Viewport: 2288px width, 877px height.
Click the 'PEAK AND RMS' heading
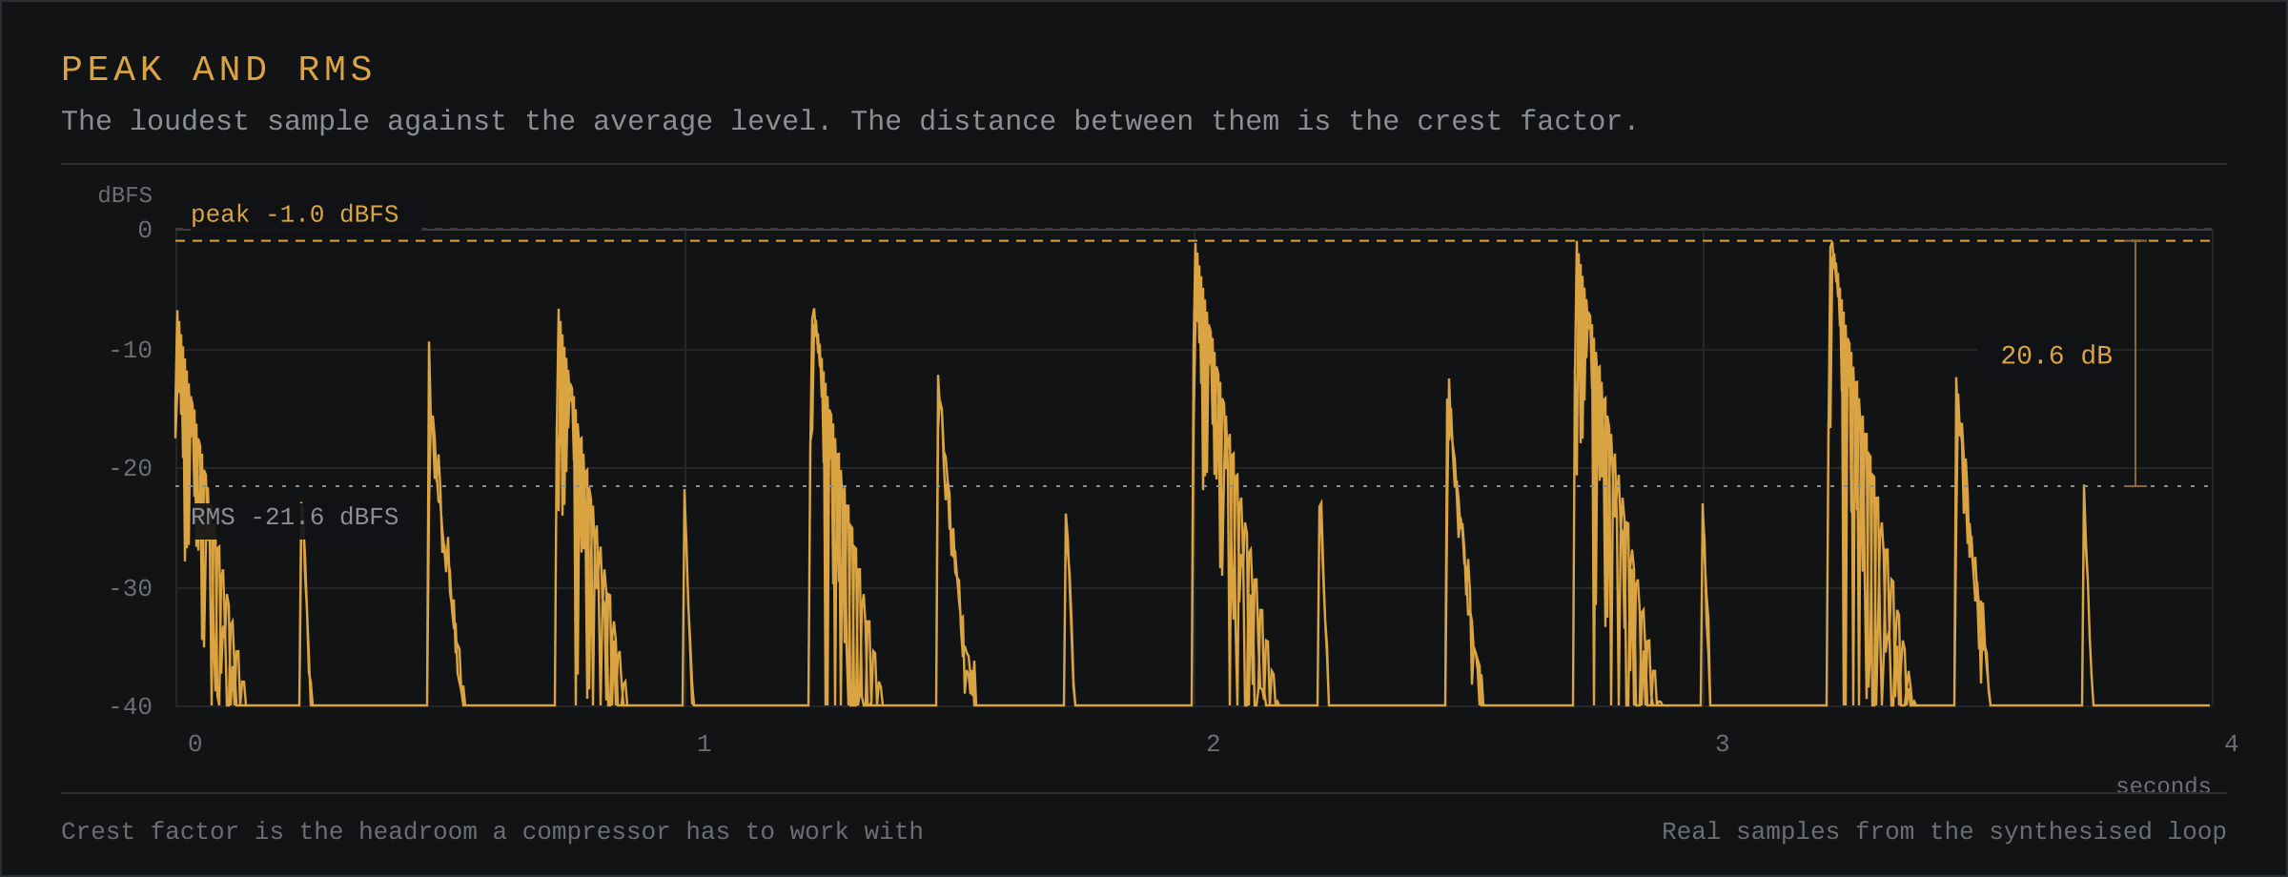click(x=217, y=70)
